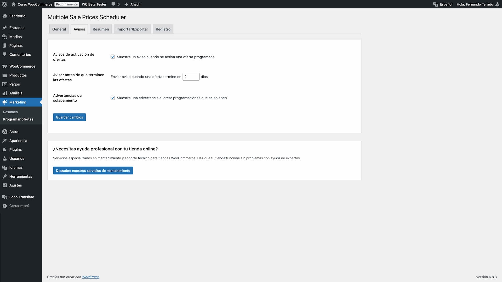Screen dimensions: 502x282
Task: Switch to the Registro tab
Action: (163, 29)
